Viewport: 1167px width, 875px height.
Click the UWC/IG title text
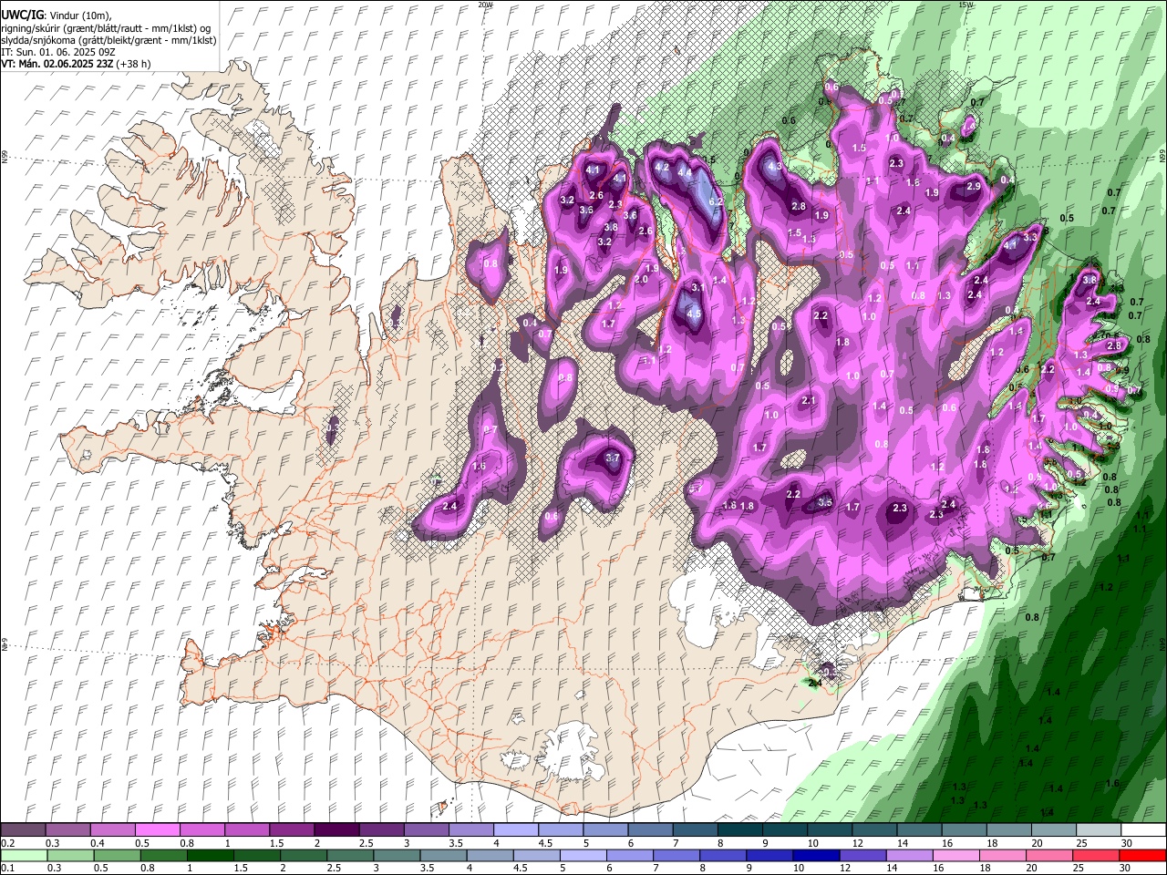pyautogui.click(x=22, y=15)
